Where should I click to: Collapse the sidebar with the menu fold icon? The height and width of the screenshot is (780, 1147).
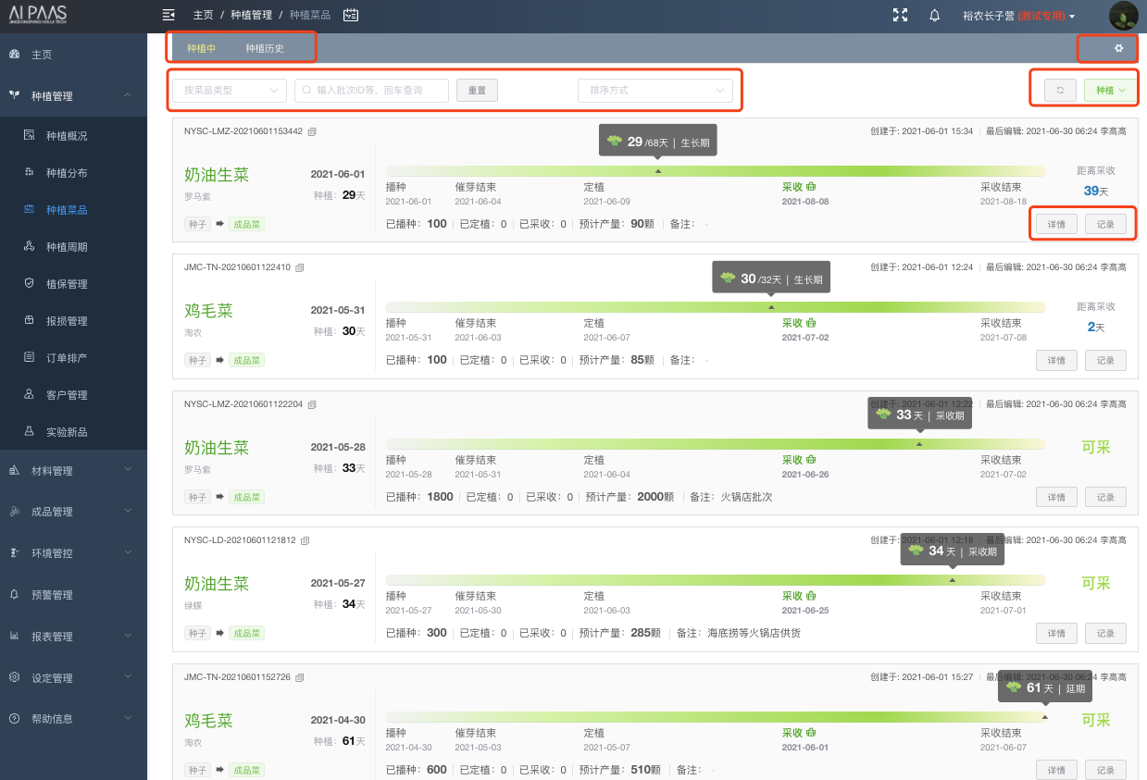pos(168,15)
